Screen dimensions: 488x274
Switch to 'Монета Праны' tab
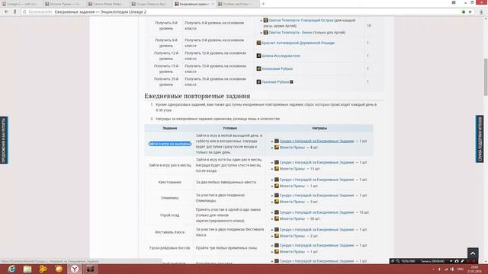pyautogui.click(x=64, y=4)
